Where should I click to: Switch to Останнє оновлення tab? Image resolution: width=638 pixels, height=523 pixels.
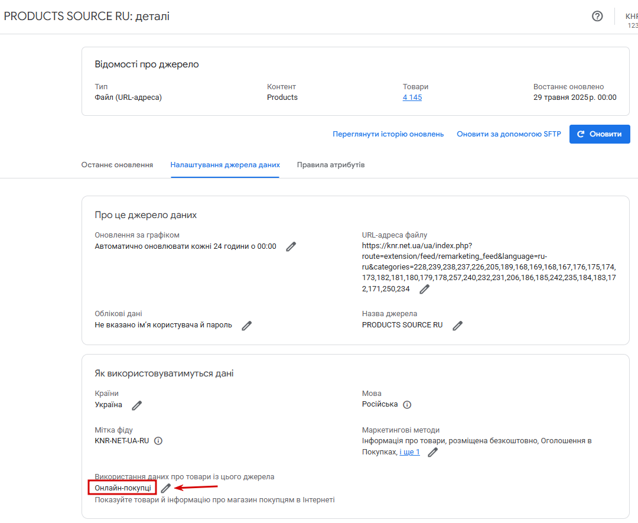tap(117, 165)
